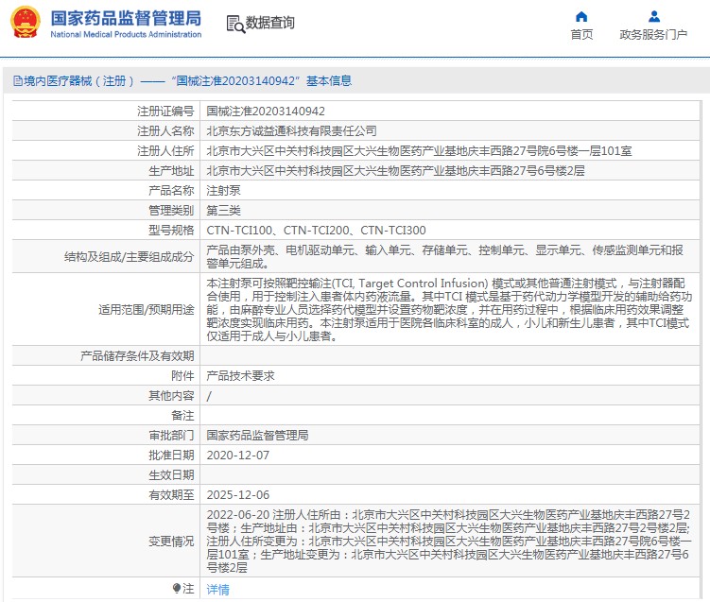This screenshot has width=710, height=602.
Task: Open the 详情 link
Action: click(x=217, y=589)
